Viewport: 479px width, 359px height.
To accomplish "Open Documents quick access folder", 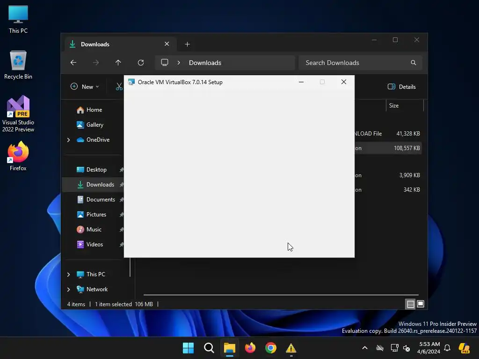I will pos(96,200).
